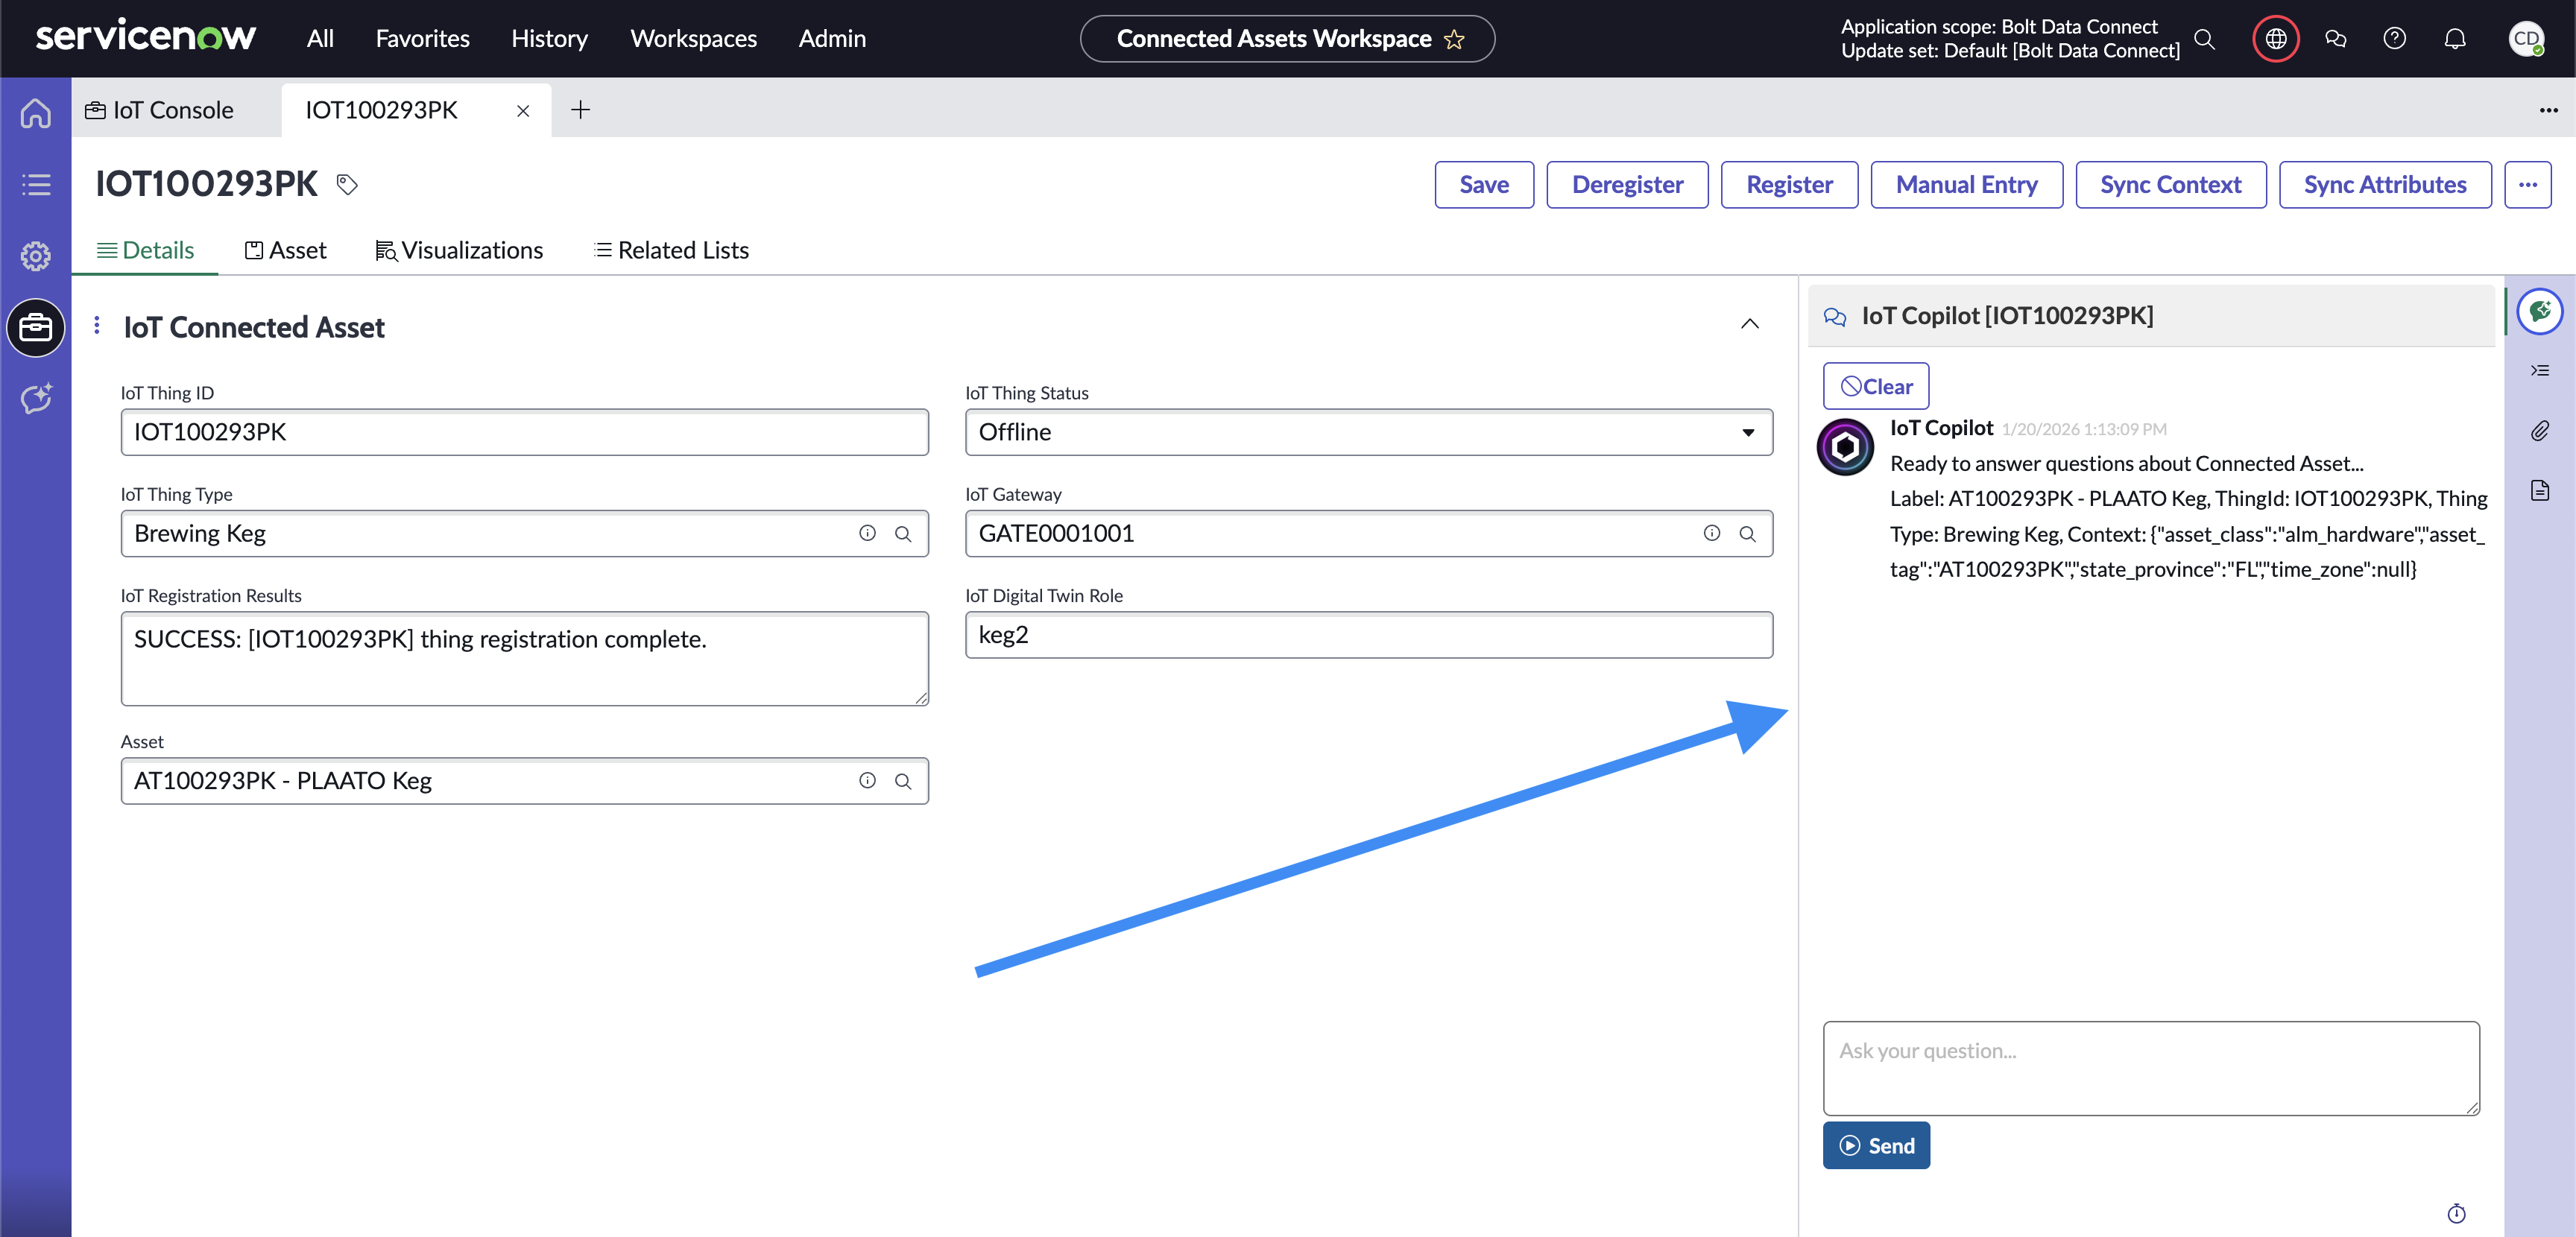Send the copilot question
2576x1237 pixels.
tap(1876, 1146)
